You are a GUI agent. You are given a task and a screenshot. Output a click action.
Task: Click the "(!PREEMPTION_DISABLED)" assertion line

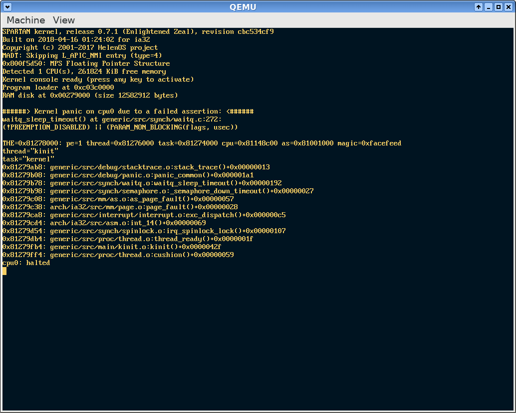click(120, 127)
